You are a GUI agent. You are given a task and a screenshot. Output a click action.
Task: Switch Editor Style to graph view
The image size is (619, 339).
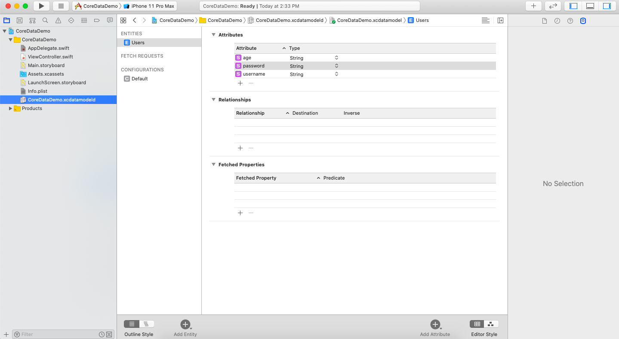(x=491, y=324)
